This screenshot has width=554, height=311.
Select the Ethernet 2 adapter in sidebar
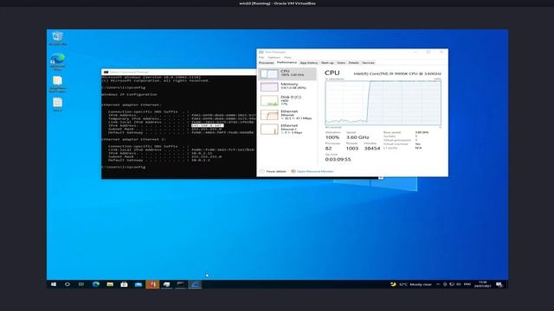(x=287, y=129)
